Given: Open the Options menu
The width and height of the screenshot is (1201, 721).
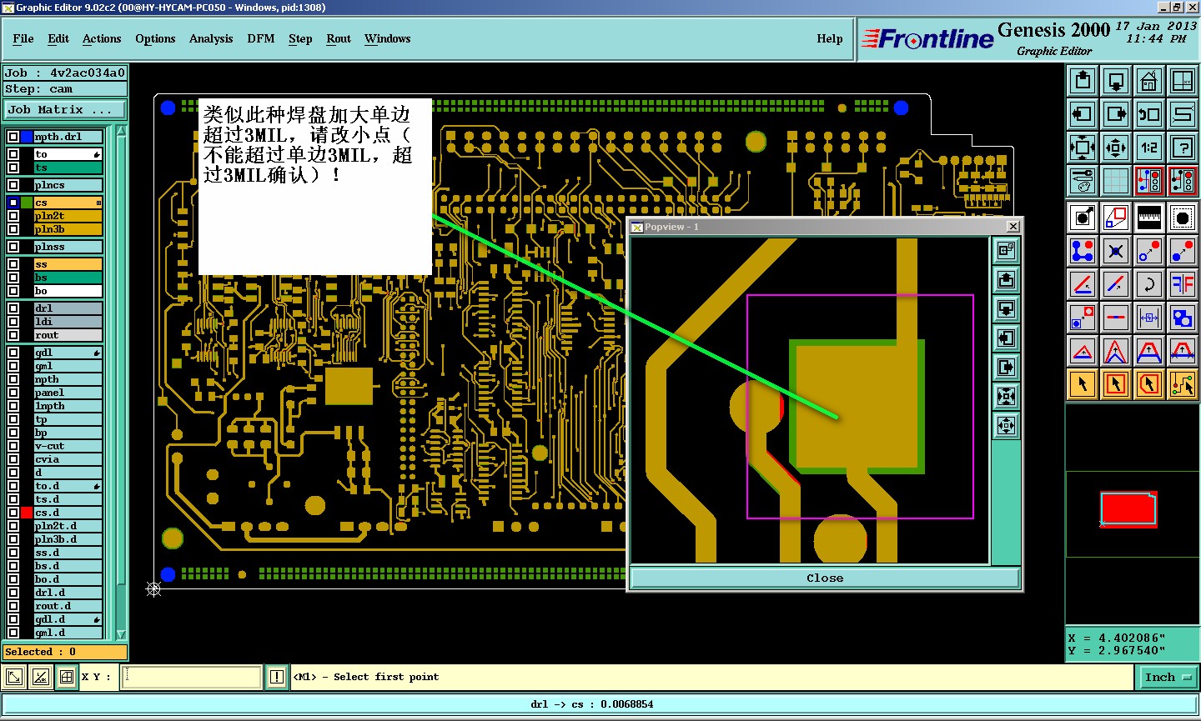Looking at the screenshot, I should 155,39.
